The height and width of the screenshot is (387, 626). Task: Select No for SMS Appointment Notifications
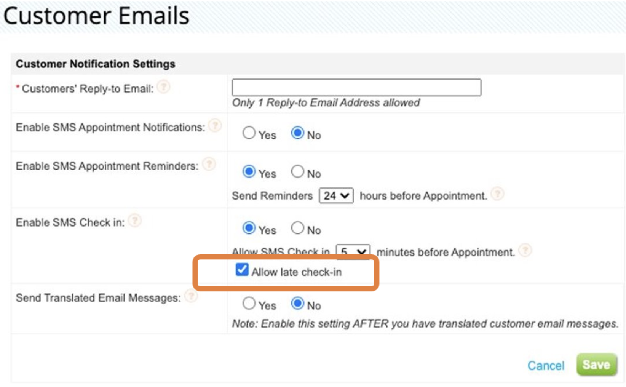tap(297, 133)
